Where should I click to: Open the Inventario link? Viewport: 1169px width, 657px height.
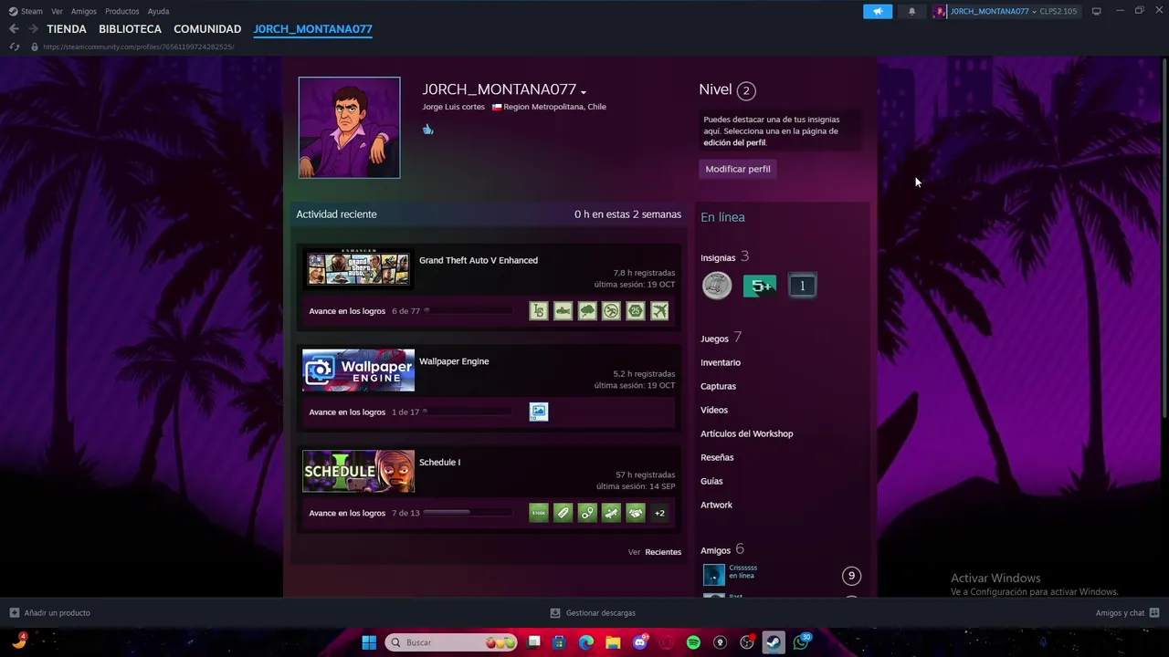tap(721, 362)
